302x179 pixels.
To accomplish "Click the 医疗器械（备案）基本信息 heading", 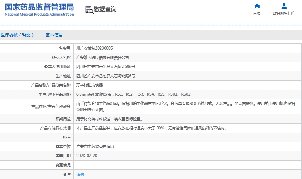I will coord(31,35).
